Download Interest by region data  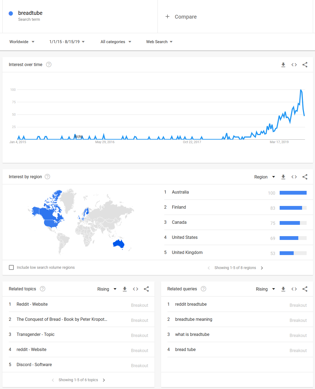[283, 177]
